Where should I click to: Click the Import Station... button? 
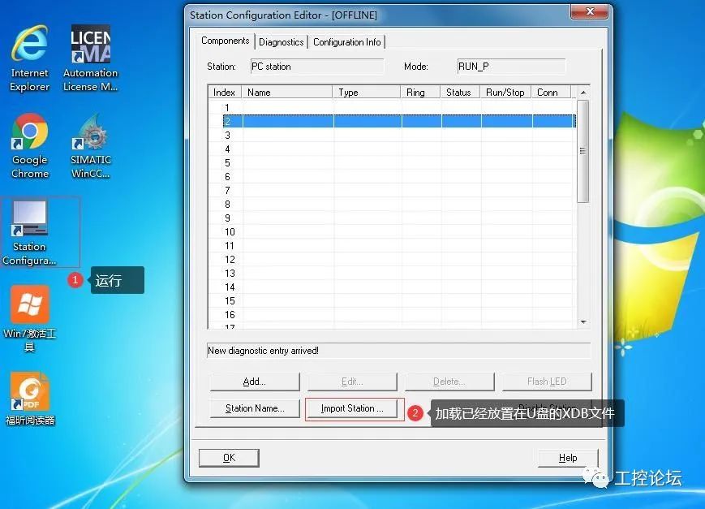(352, 408)
